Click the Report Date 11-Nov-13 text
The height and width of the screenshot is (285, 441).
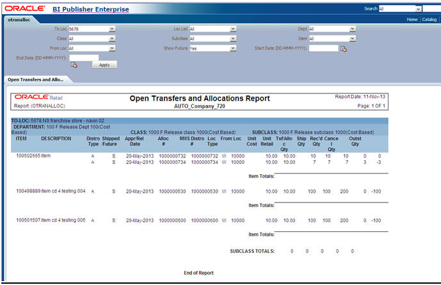(x=360, y=97)
